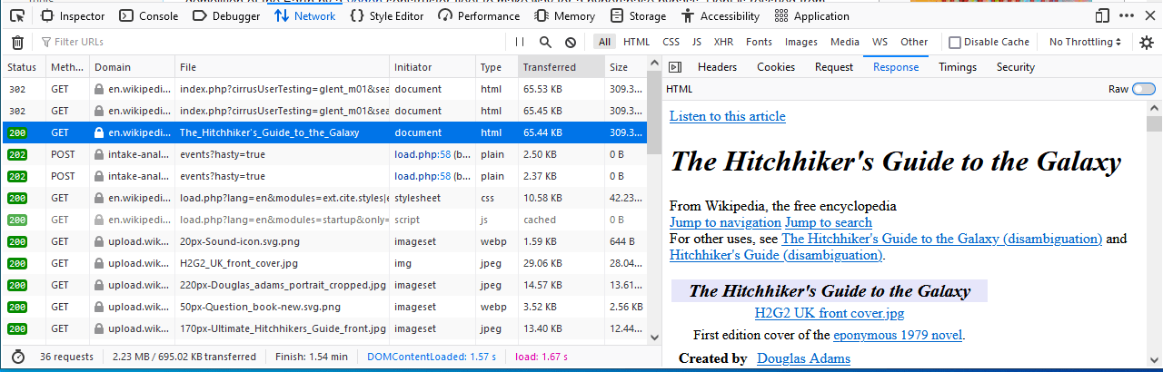Open DevTools three-dot options menu
The image size is (1163, 372).
1125,15
